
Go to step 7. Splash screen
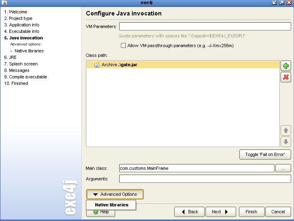click(x=21, y=64)
